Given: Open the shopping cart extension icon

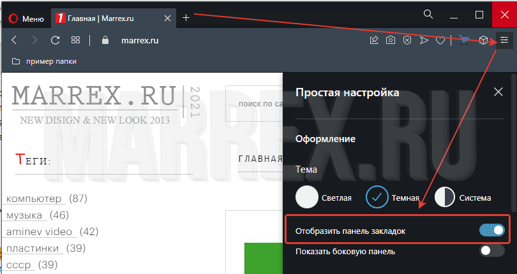Looking at the screenshot, I should [464, 40].
